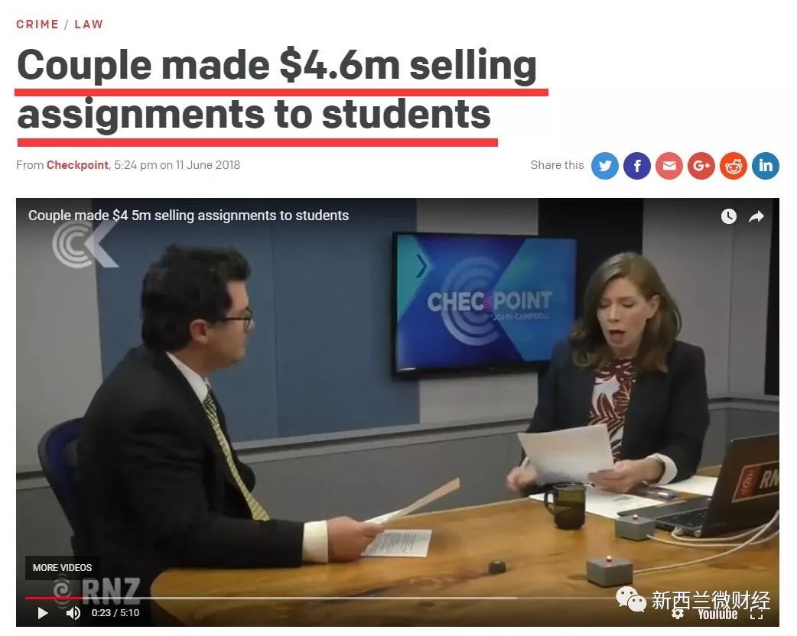Mute the video volume

pyautogui.click(x=73, y=613)
